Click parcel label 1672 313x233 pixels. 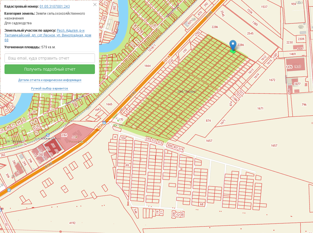272,80
